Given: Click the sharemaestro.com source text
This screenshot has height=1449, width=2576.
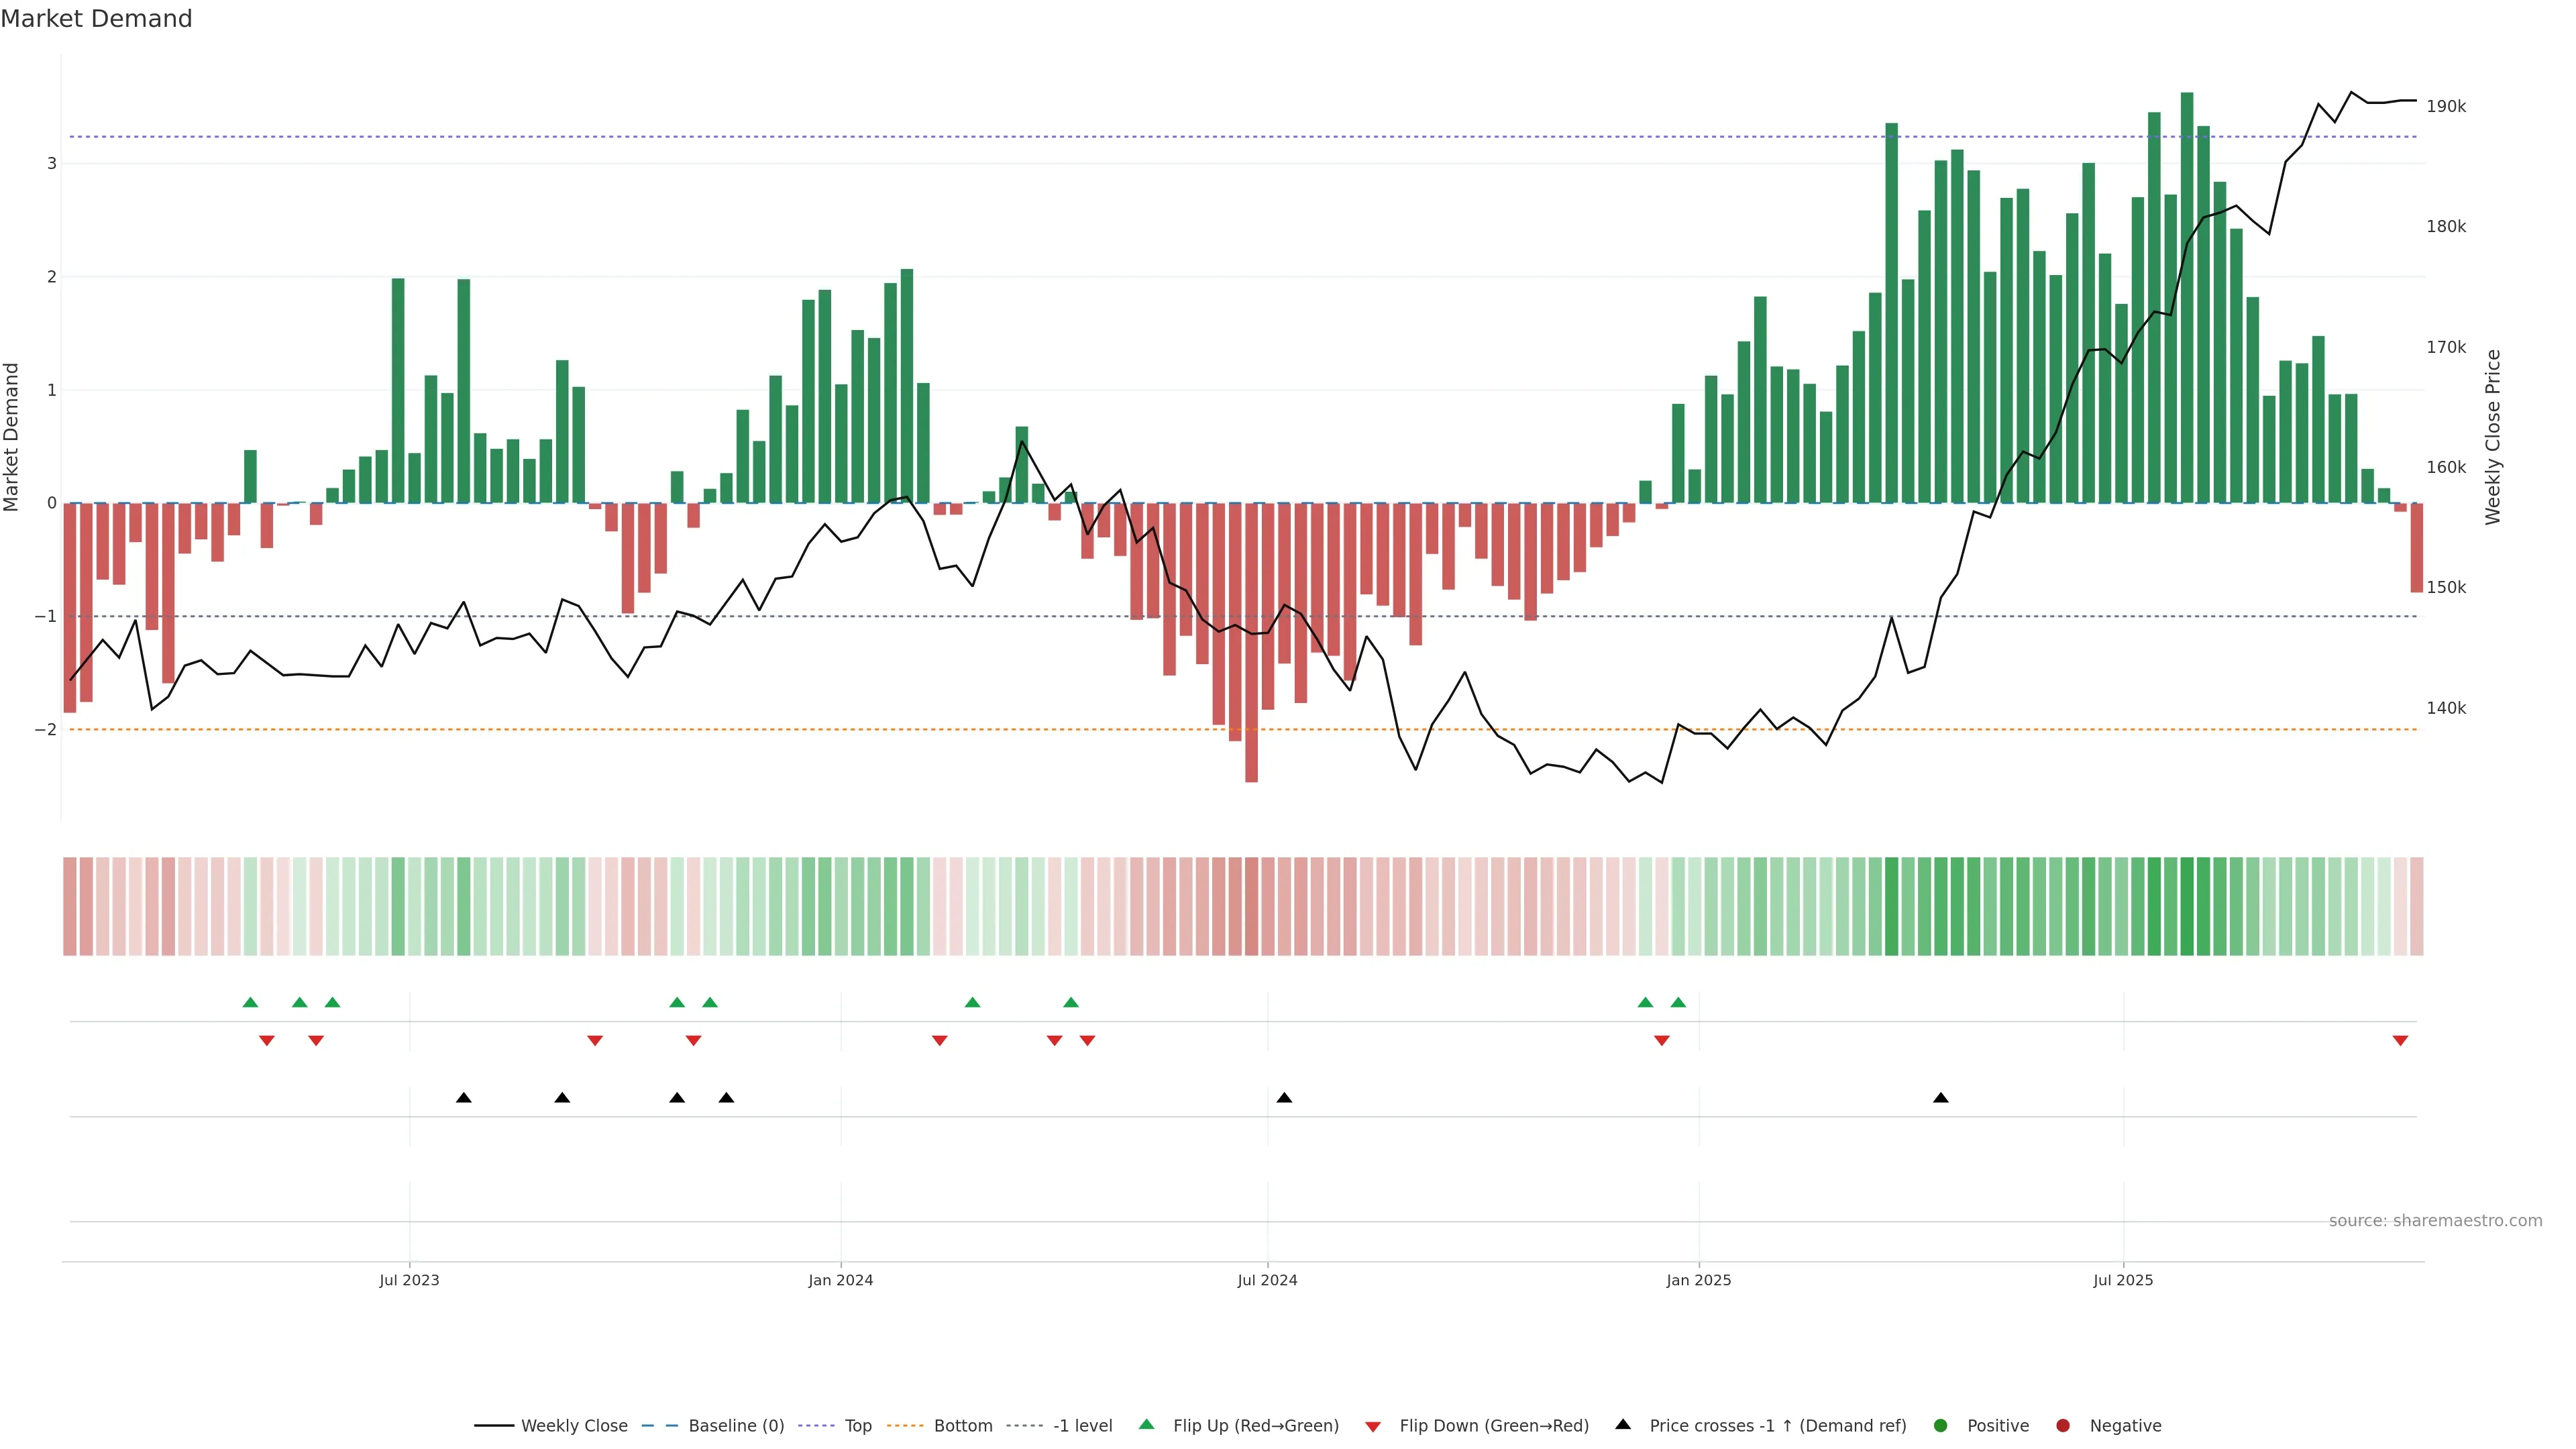Looking at the screenshot, I should click(2435, 1220).
